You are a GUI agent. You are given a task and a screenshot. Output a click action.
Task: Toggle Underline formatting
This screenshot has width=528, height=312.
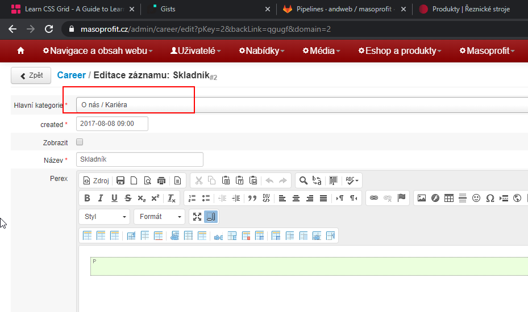tap(114, 198)
